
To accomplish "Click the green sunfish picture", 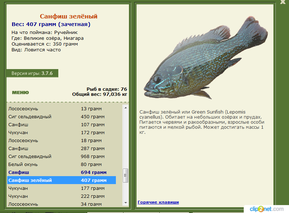I will [205, 57].
